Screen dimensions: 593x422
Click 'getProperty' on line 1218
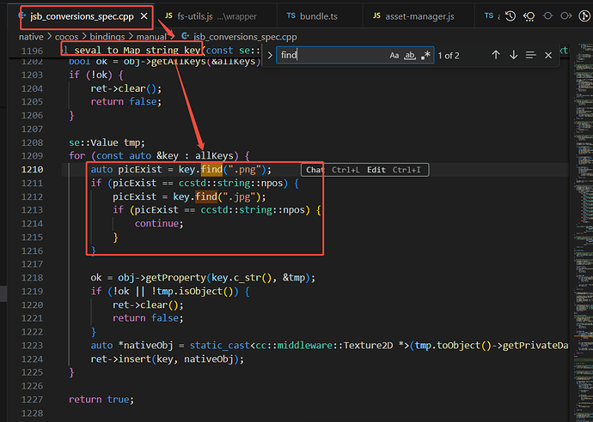(x=176, y=278)
